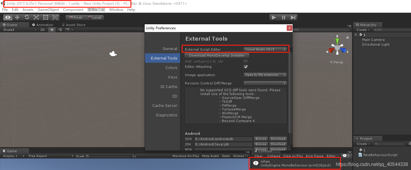Click console info message count badge
This screenshot has height=170, width=411.
(x=346, y=156)
